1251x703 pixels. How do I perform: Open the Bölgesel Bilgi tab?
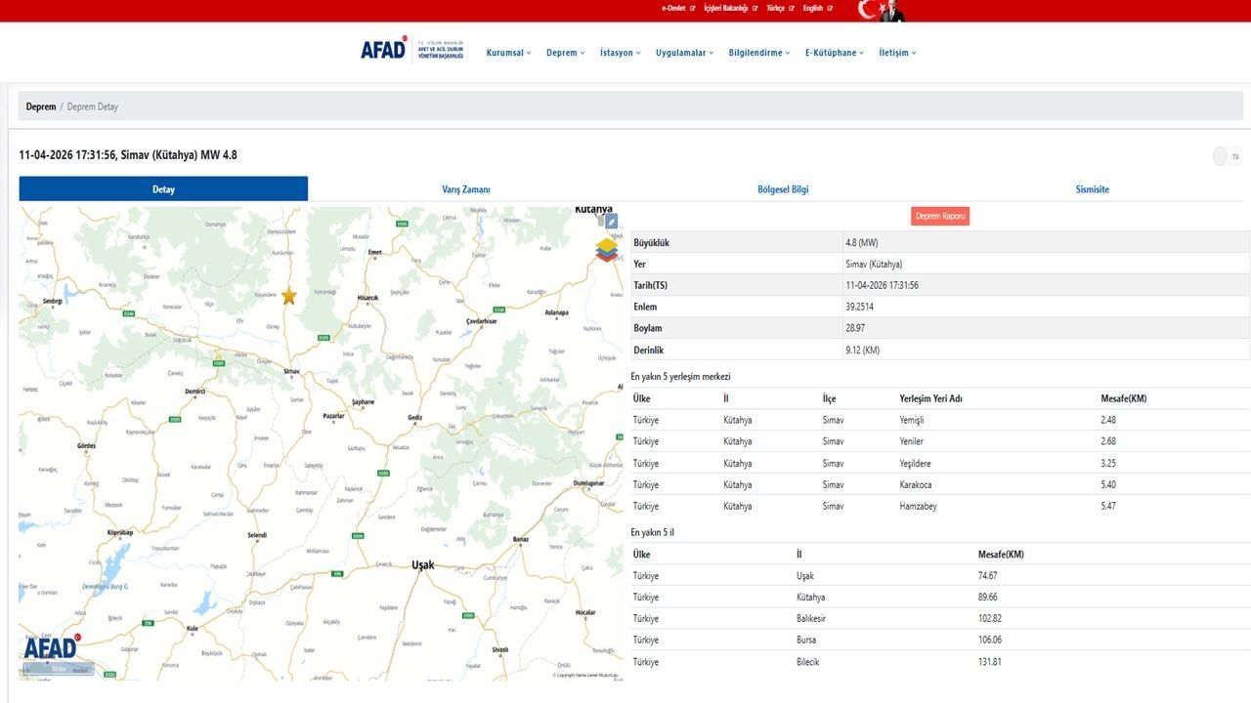(783, 189)
